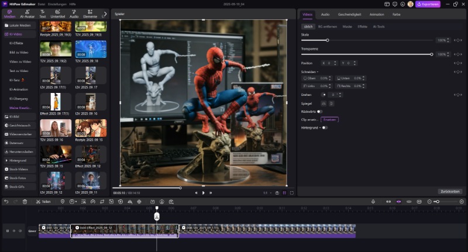468x252 pixels.
Task: Click the purple highlighted snapping icon
Action: pyautogui.click(x=398, y=202)
